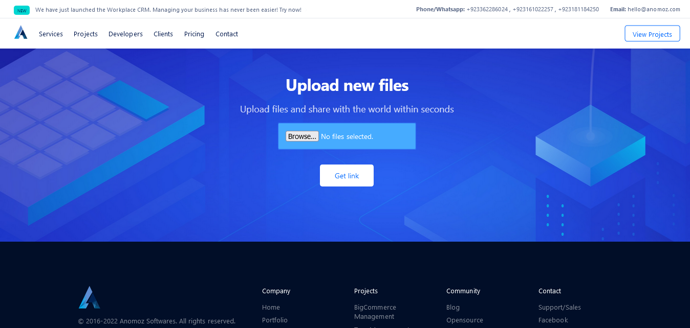Go to the Pricing page
The height and width of the screenshot is (328, 690).
(194, 34)
